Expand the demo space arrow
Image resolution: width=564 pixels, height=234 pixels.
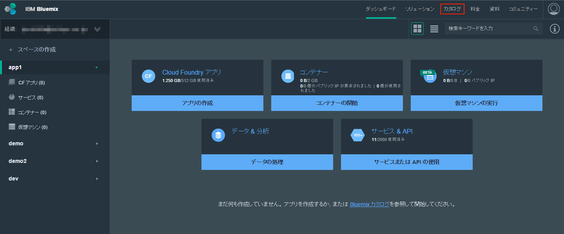pyautogui.click(x=97, y=143)
